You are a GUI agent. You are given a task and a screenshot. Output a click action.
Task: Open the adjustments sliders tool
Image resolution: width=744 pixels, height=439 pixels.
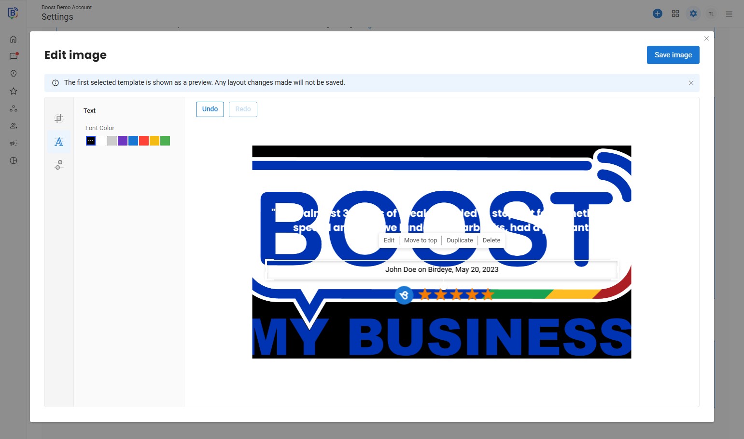(59, 165)
